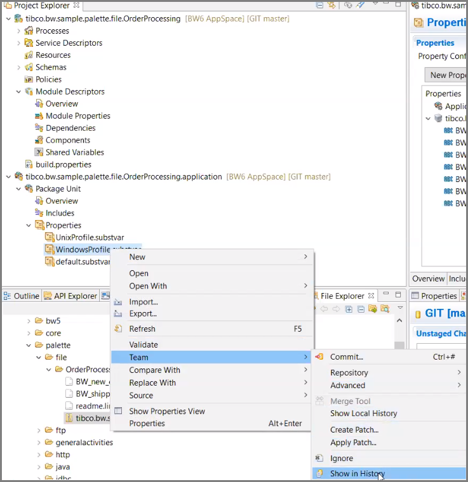Open File Explorer view menu dropdown
The height and width of the screenshot is (482, 468).
coord(400,308)
